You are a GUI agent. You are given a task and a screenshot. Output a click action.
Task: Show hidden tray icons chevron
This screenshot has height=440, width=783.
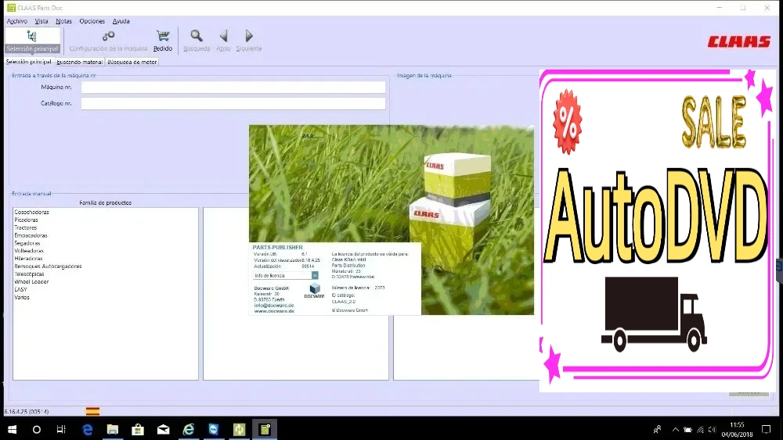pyautogui.click(x=675, y=429)
